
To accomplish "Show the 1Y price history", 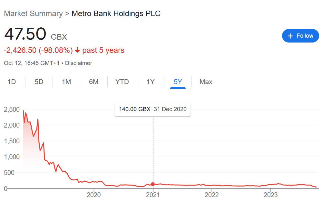I will (x=150, y=82).
